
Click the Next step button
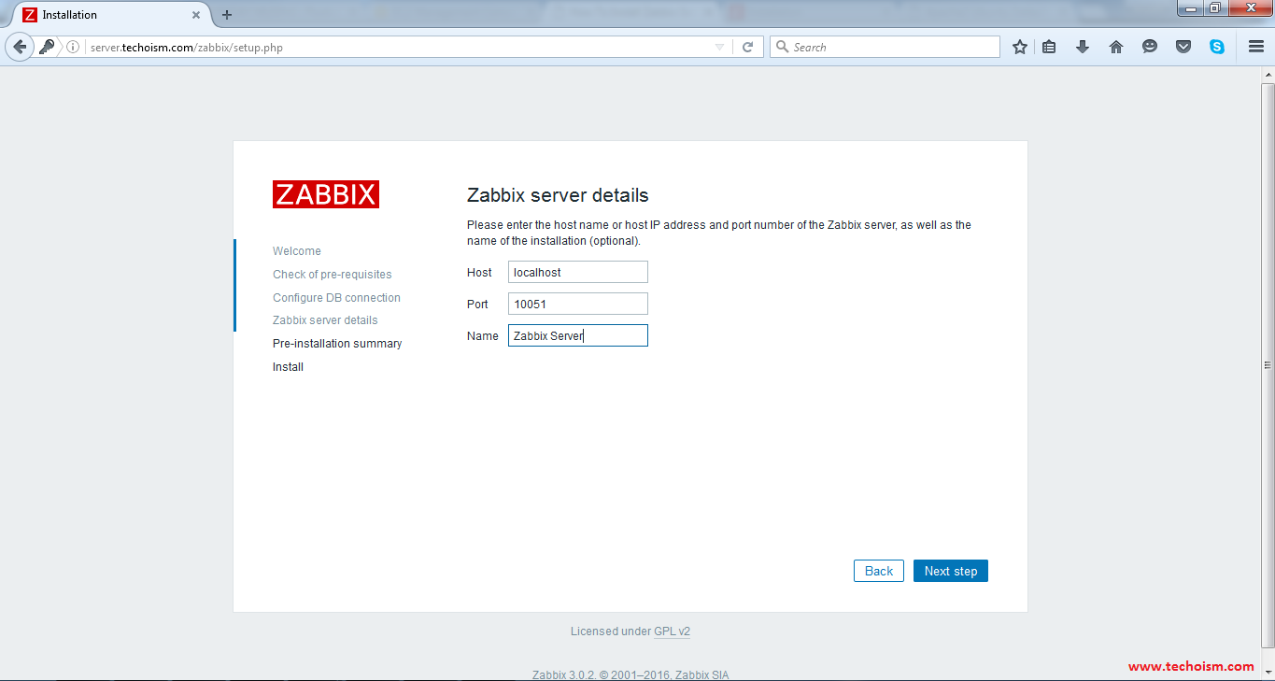click(951, 571)
